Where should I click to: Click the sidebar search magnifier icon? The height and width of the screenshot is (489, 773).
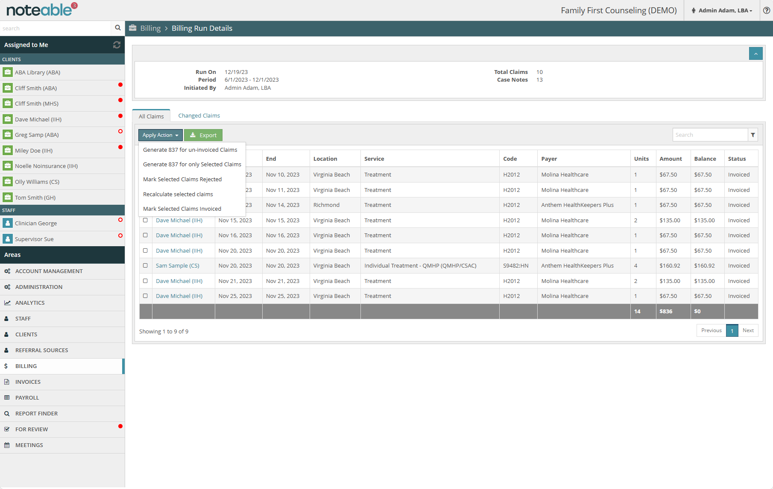118,28
